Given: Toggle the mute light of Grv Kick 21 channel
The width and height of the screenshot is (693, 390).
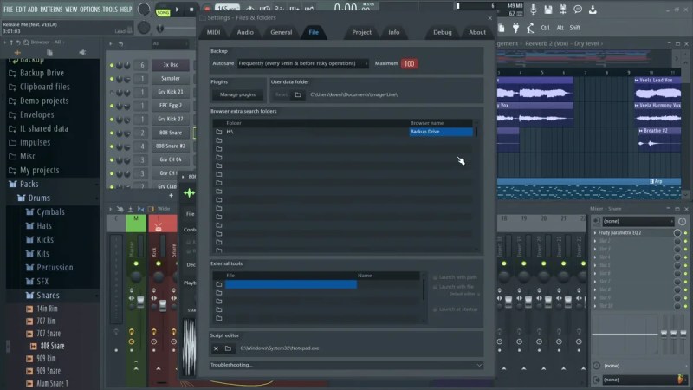Looking at the screenshot, I should [x=112, y=93].
